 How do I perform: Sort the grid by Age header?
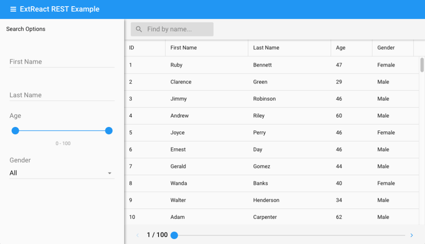(351, 48)
